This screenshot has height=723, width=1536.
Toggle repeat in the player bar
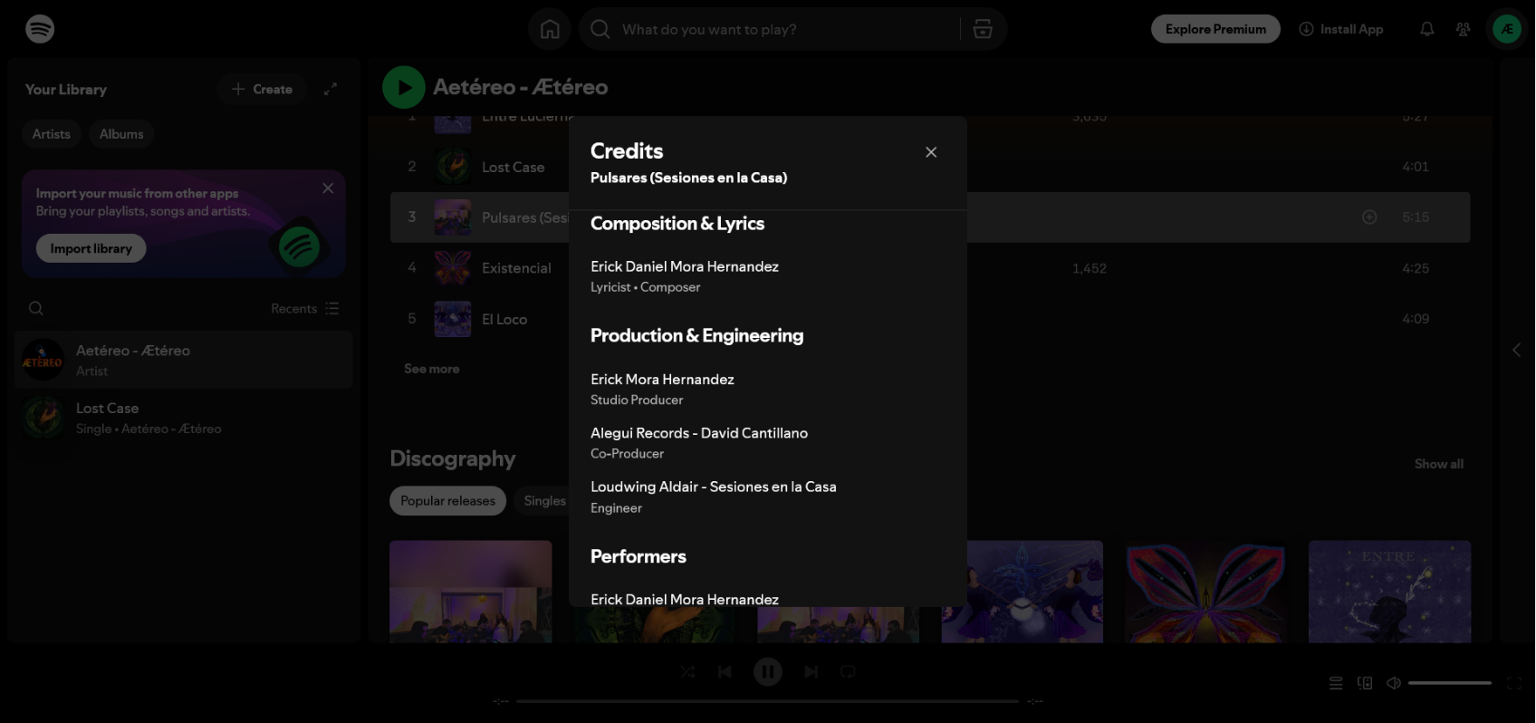coord(848,671)
